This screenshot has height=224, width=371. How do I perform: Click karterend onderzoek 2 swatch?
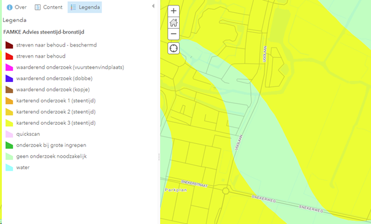click(9, 111)
